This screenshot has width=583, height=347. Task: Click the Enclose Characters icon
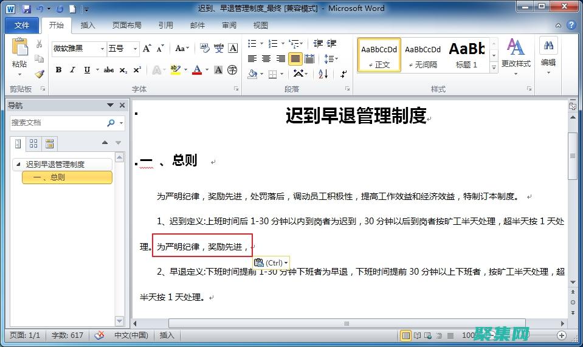pos(232,70)
